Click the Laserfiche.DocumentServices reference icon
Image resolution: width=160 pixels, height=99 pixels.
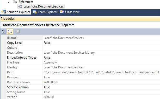click(20, 6)
